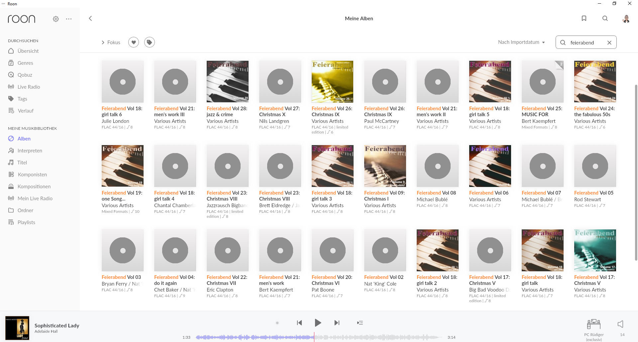Click the Ordner folder icon
638x342 pixels.
pyautogui.click(x=11, y=210)
